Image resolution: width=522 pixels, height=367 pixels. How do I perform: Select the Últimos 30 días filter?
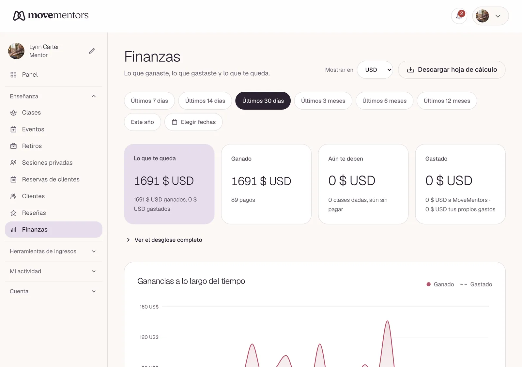(263, 101)
